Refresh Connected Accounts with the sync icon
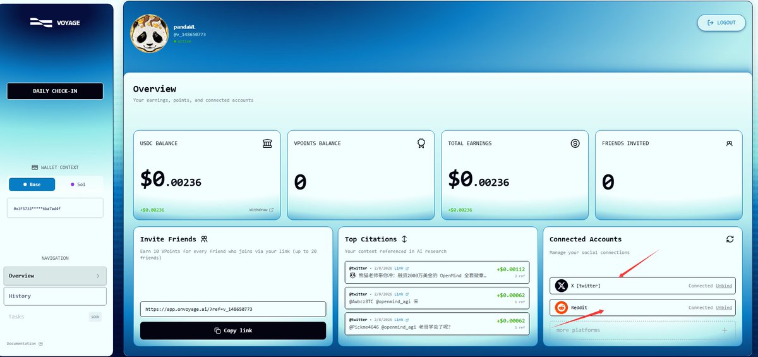 [x=730, y=239]
